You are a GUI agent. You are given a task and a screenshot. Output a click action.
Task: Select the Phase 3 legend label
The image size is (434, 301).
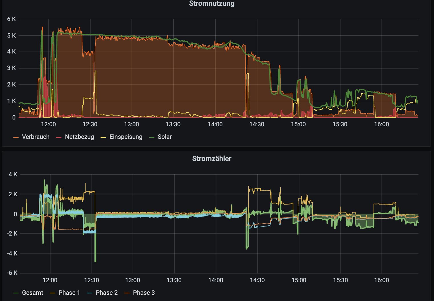point(144,293)
